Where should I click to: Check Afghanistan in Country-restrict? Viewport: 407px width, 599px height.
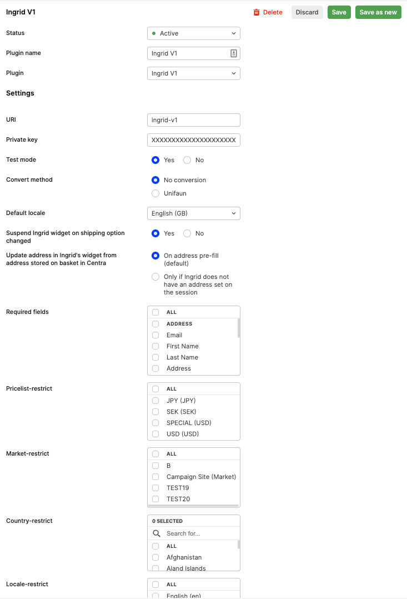coord(155,557)
